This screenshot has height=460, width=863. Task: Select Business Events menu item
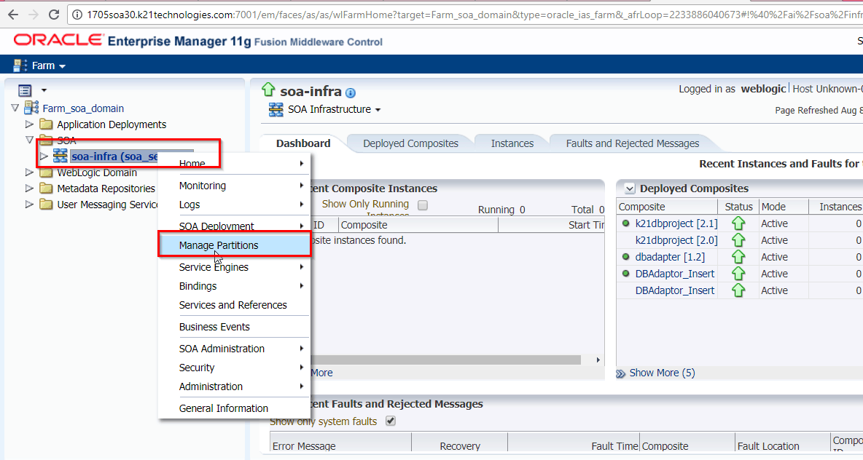pyautogui.click(x=235, y=327)
